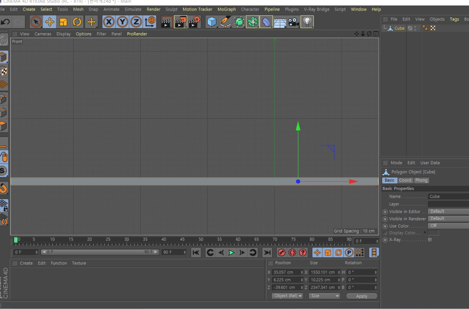Click the Apply button

362,296
